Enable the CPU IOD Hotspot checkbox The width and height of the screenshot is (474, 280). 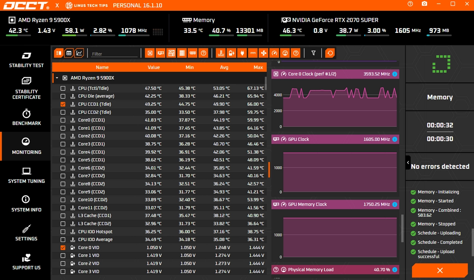click(63, 231)
